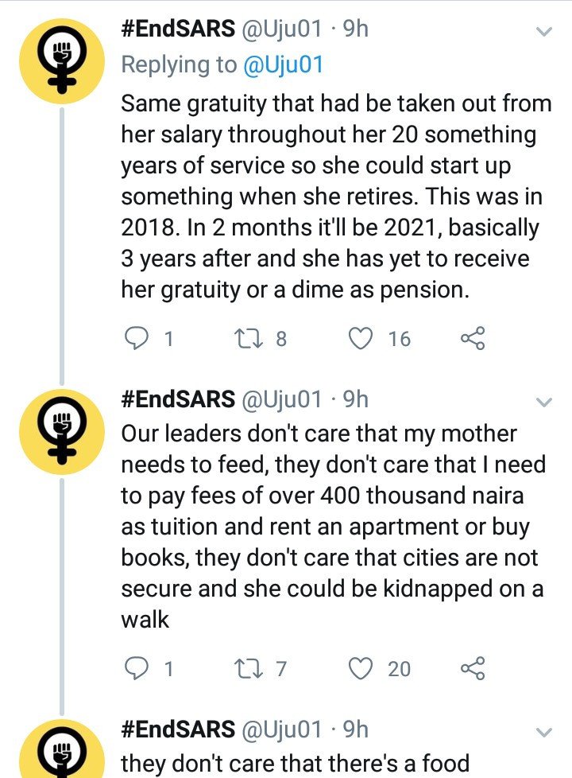This screenshot has height=778, width=572.
Task: Open options chevron on second tweet
Action: (x=544, y=402)
